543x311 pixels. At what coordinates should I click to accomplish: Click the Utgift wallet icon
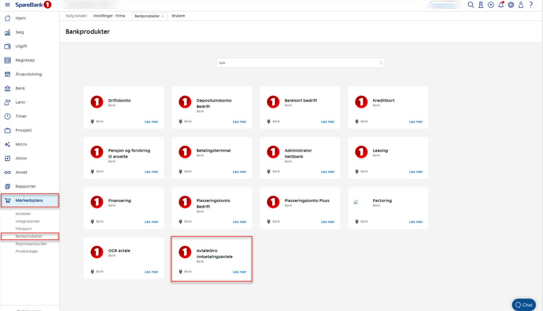pos(7,46)
